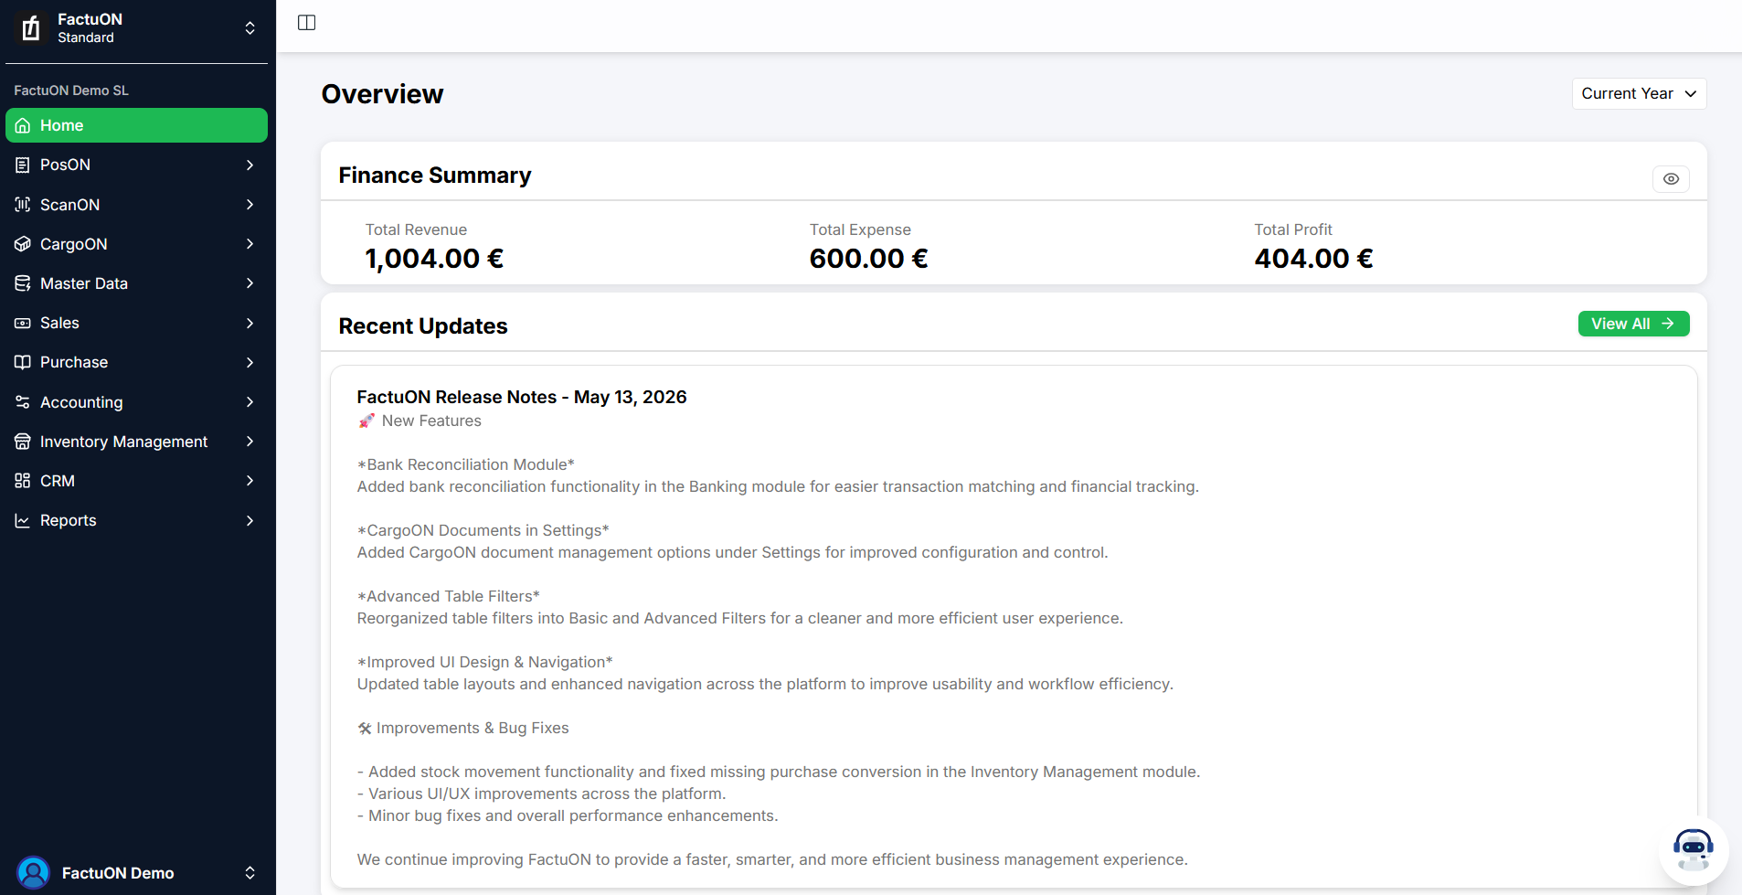Click the FactuON logo icon
The width and height of the screenshot is (1742, 895).
[31, 28]
